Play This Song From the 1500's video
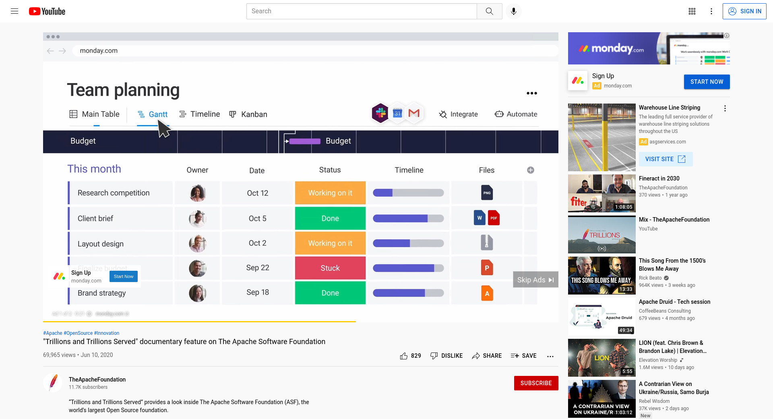Viewport: 773px width, 419px height. 601,276
